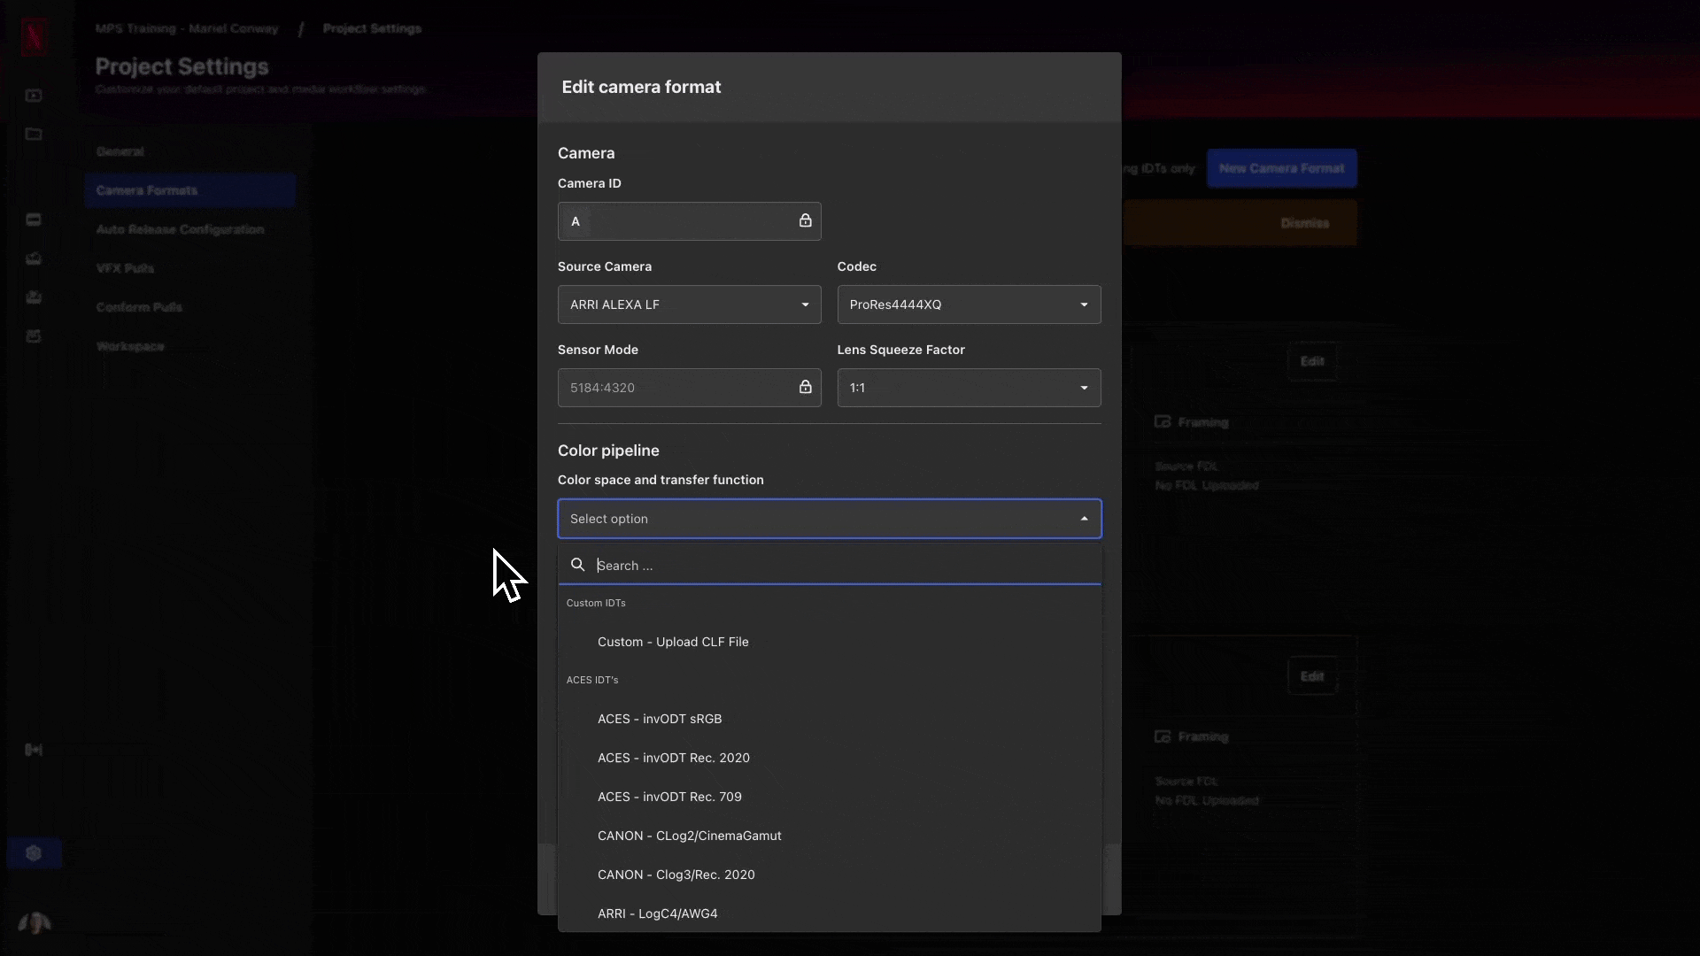
Task: Open the Source Camera dropdown
Action: (x=689, y=305)
